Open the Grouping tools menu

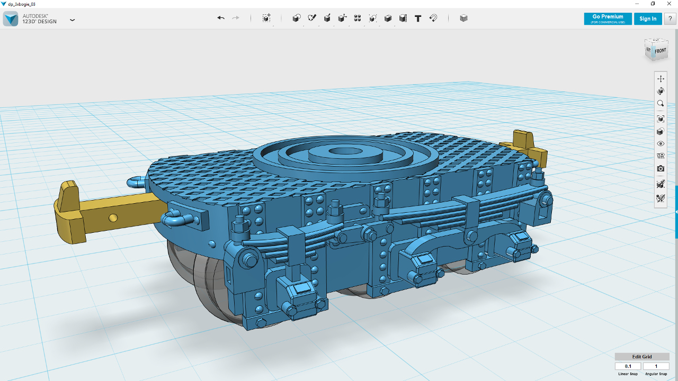pos(373,18)
